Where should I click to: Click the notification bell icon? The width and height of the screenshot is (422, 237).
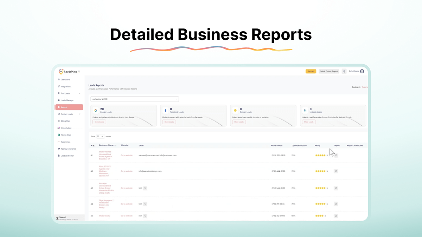click(344, 71)
